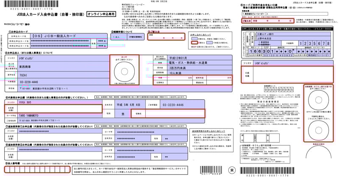Click the オンライン申込専用 boxed label
Image resolution: width=339 pixels, height=177 pixels.
[x=101, y=14]
